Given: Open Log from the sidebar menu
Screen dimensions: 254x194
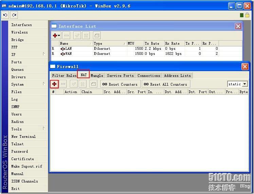Looking at the screenshot, I should click(28, 99).
